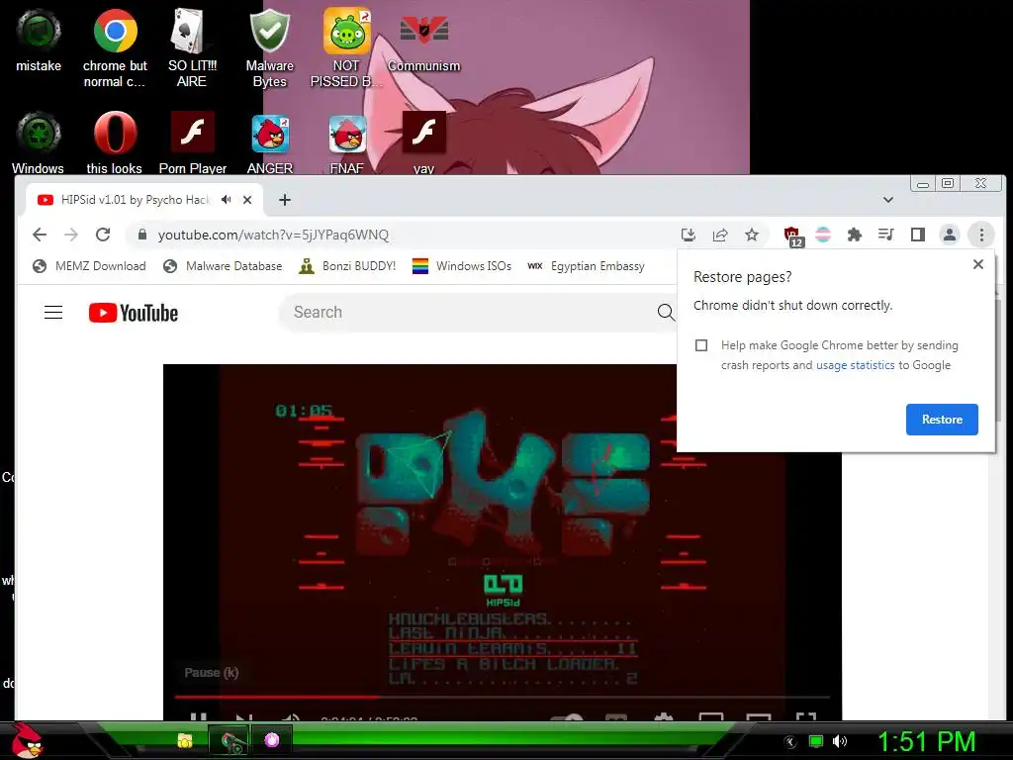Click the blue Restore button
Image resolution: width=1013 pixels, height=760 pixels.
942,420
